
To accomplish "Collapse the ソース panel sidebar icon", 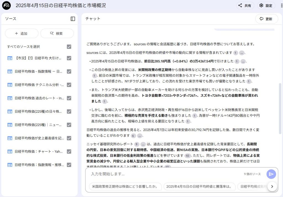I will (x=73, y=19).
